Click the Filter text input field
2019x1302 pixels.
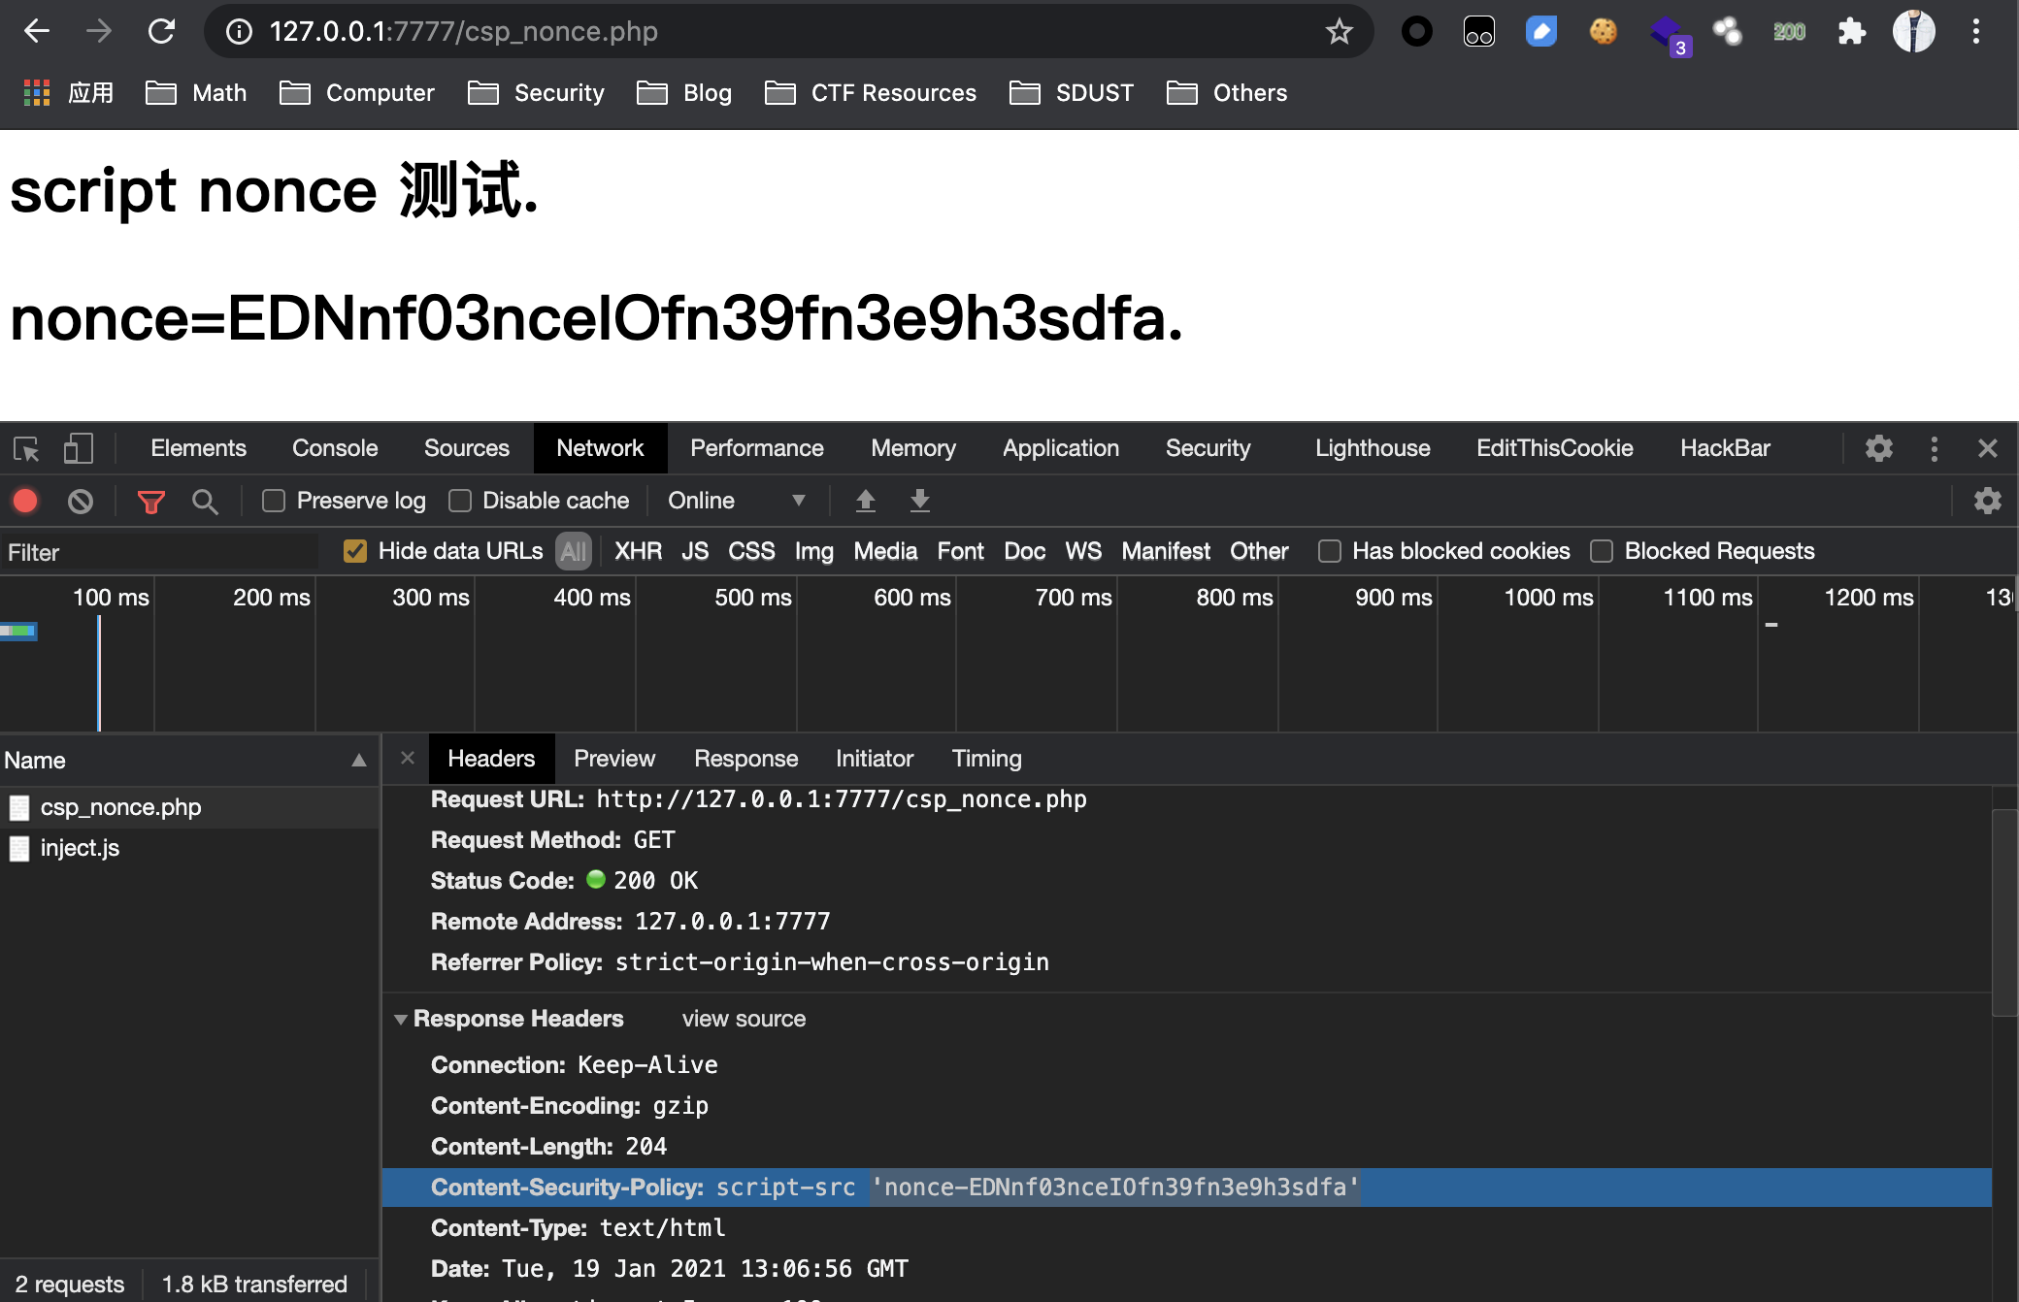160,552
